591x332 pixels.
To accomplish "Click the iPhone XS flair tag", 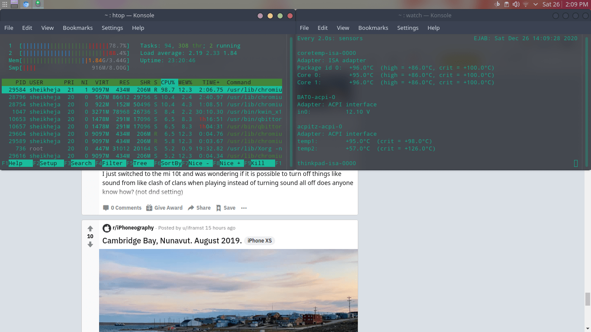I will (x=260, y=241).
